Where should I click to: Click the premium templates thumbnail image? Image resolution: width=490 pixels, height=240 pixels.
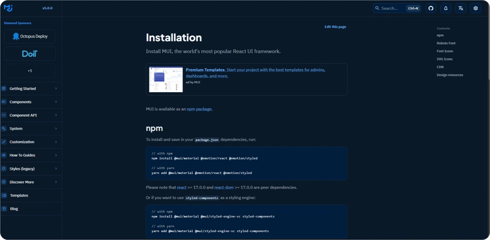(165, 79)
